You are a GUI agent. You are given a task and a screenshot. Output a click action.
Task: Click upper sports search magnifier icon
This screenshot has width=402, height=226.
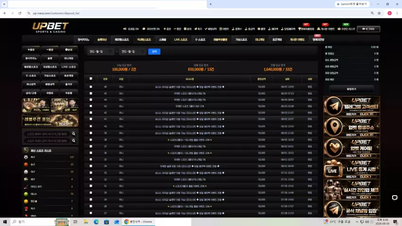coord(74,134)
